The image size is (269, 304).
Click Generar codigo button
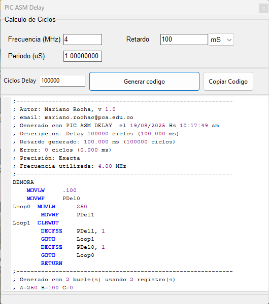pyautogui.click(x=144, y=82)
